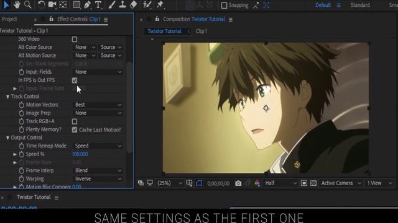The height and width of the screenshot is (223, 398).
Task: Open Alt Color Source None dropdown
Action: (85, 47)
